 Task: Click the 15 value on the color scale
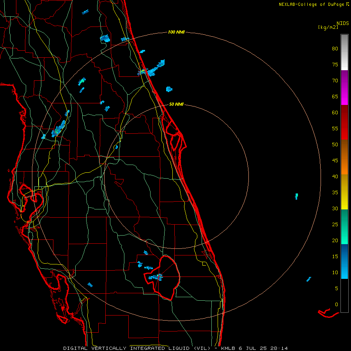[x=335, y=256]
